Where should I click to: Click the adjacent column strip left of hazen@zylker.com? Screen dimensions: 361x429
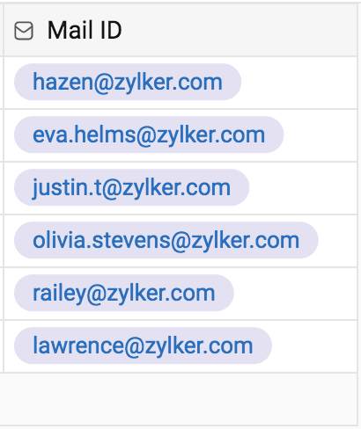coord(1,83)
